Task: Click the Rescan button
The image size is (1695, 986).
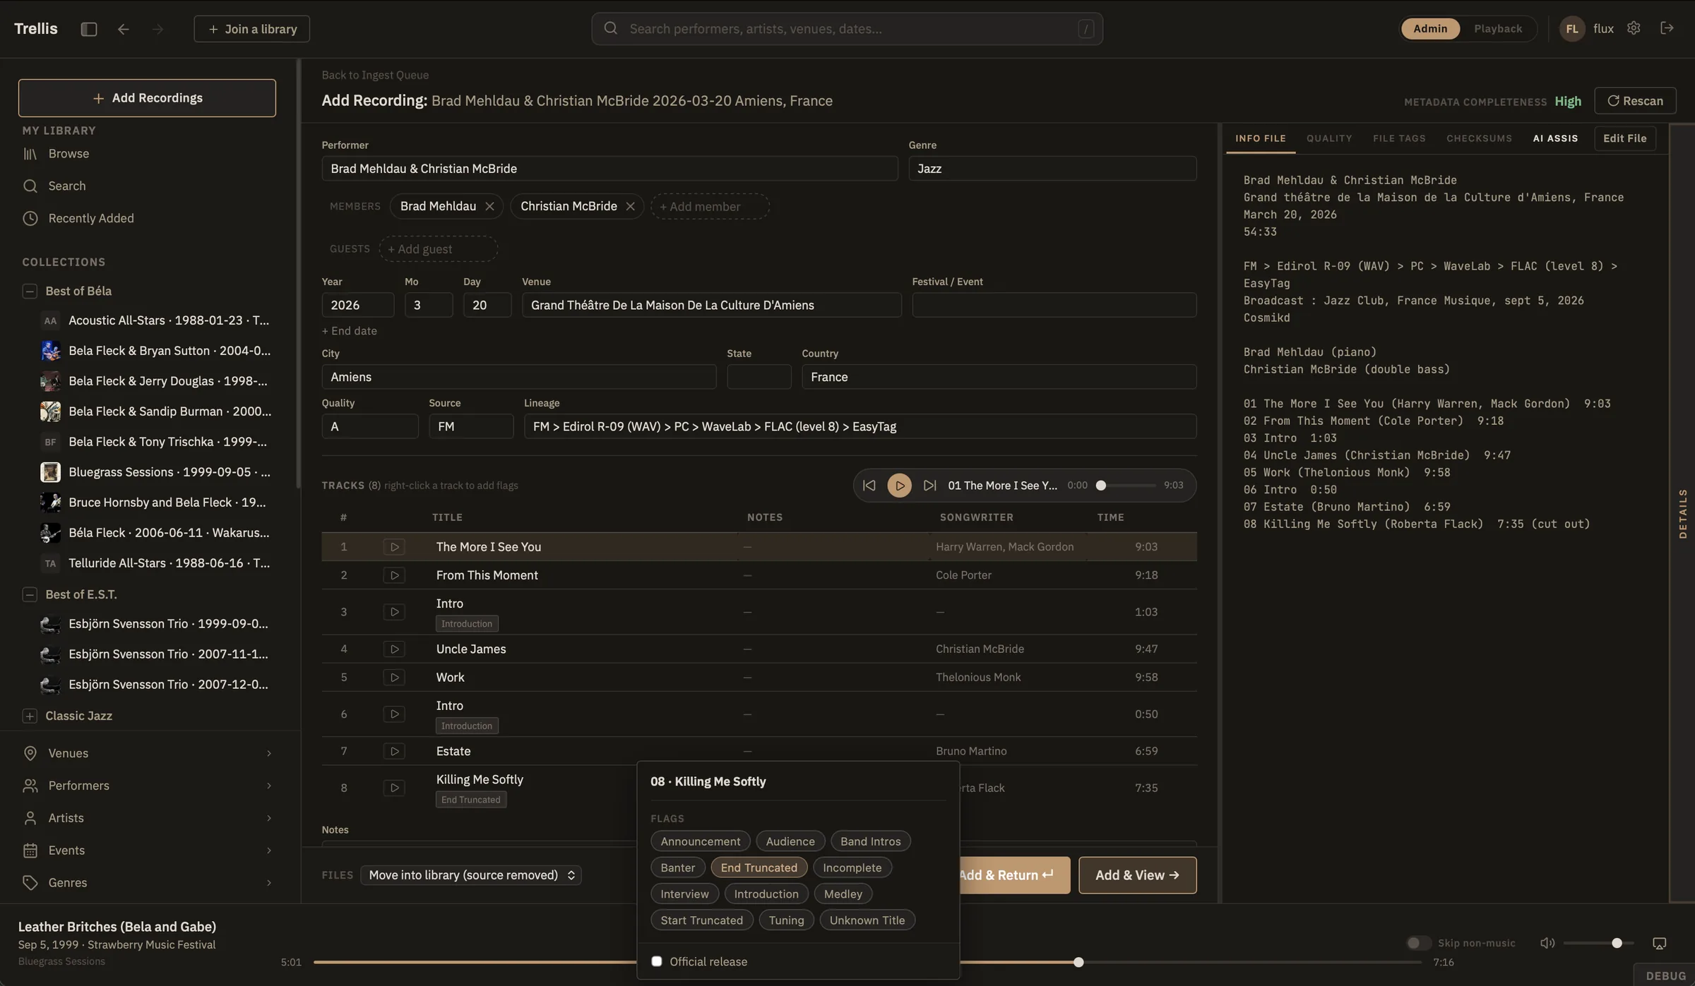Action: [1635, 101]
